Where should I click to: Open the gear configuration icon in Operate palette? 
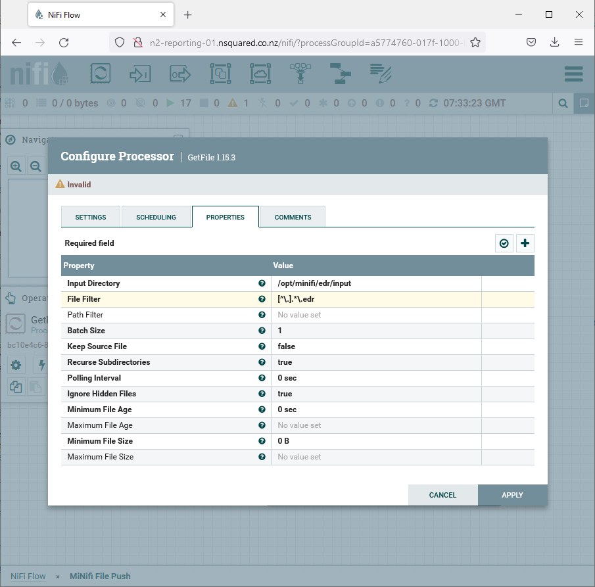(16, 365)
